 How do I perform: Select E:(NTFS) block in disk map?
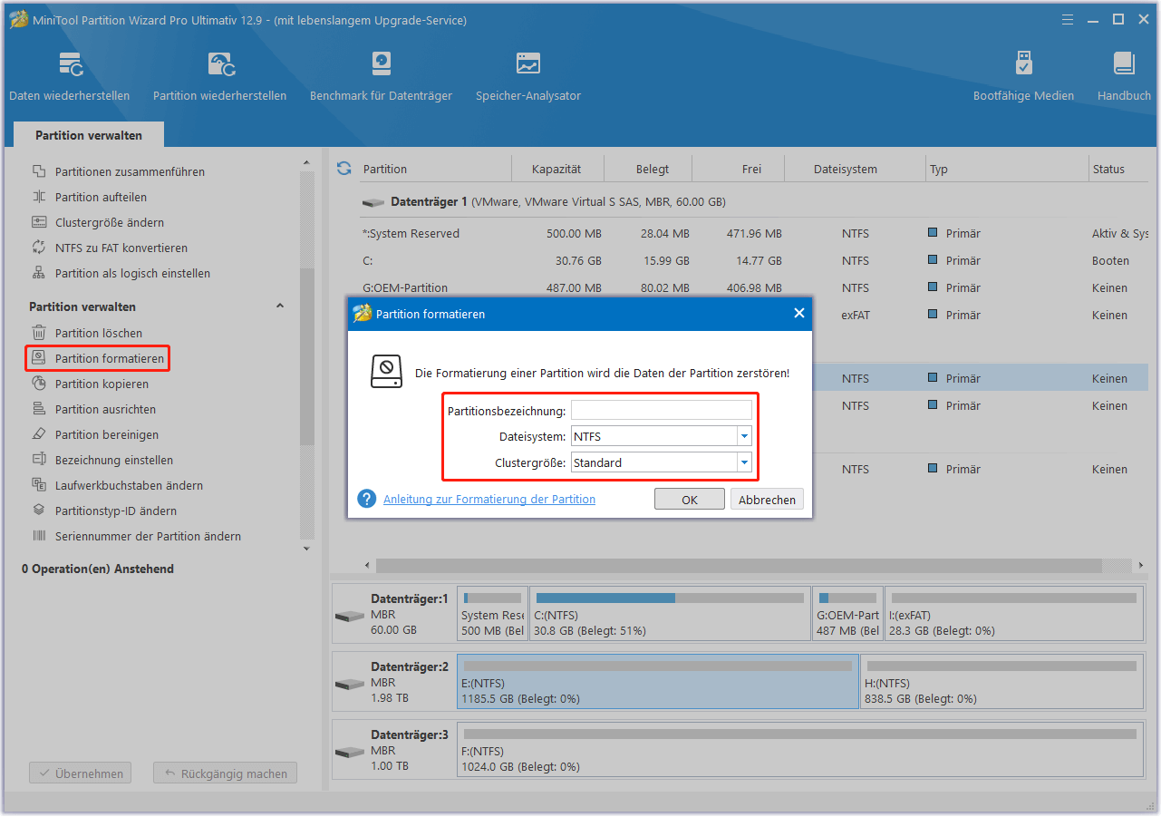click(658, 682)
